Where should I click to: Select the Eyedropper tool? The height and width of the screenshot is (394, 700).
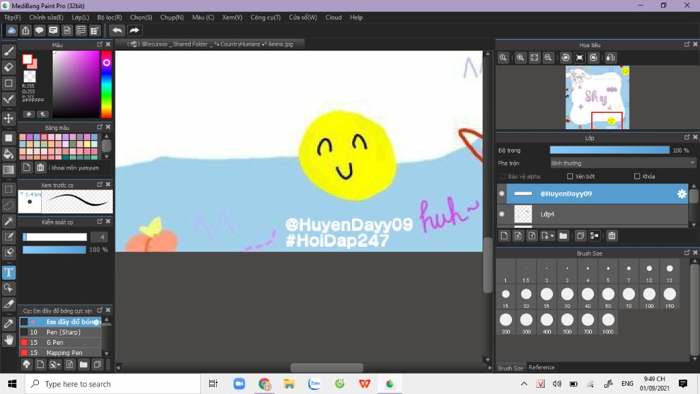[8, 324]
